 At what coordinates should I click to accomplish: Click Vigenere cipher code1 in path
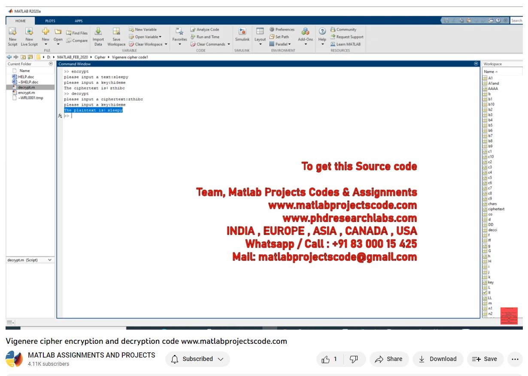(130, 57)
